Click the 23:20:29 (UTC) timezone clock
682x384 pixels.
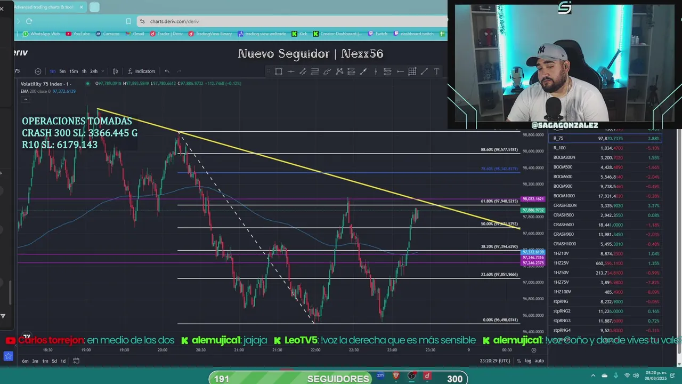click(494, 361)
